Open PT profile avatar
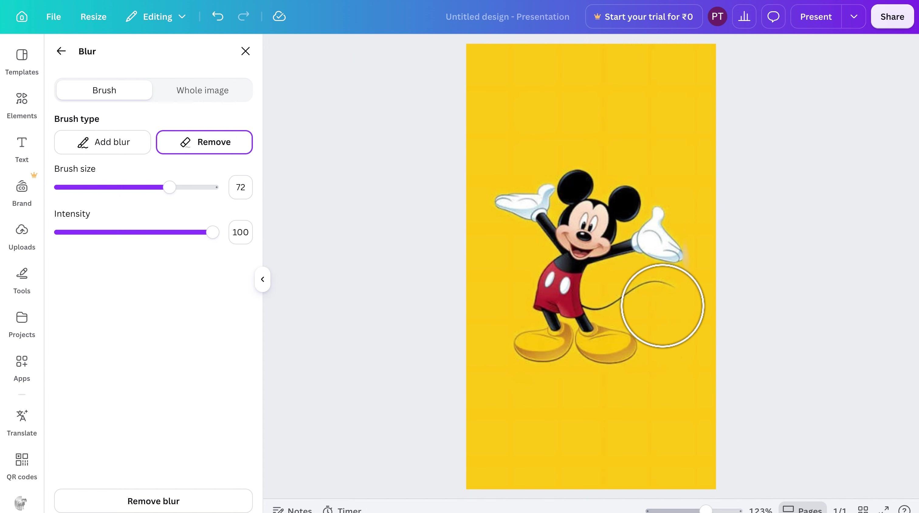Viewport: 919px width, 513px height. [x=718, y=16]
